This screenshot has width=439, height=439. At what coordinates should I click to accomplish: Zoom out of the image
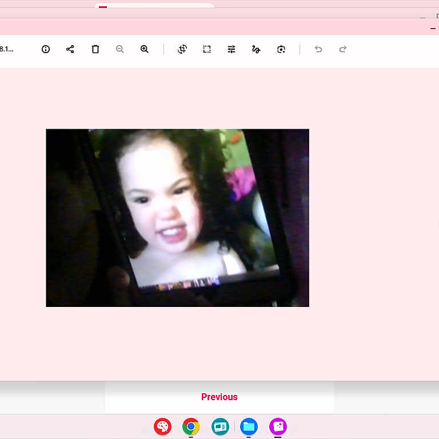click(x=120, y=49)
